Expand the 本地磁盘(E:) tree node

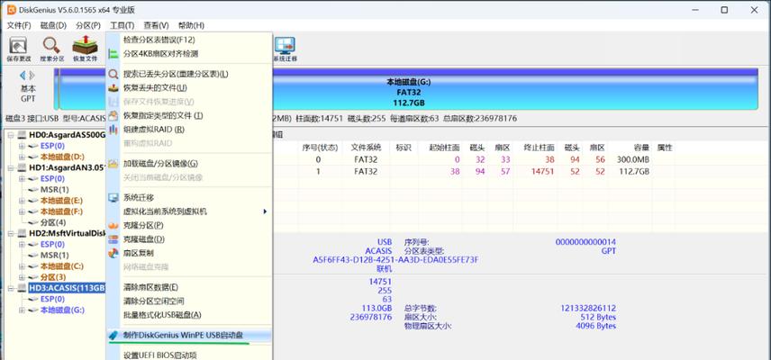(x=21, y=201)
